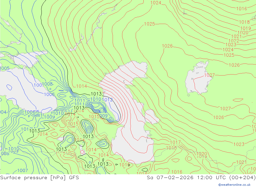This screenshot has height=187, width=256.
Task: Click the blue 1012 isobar label
Action: (107, 99)
